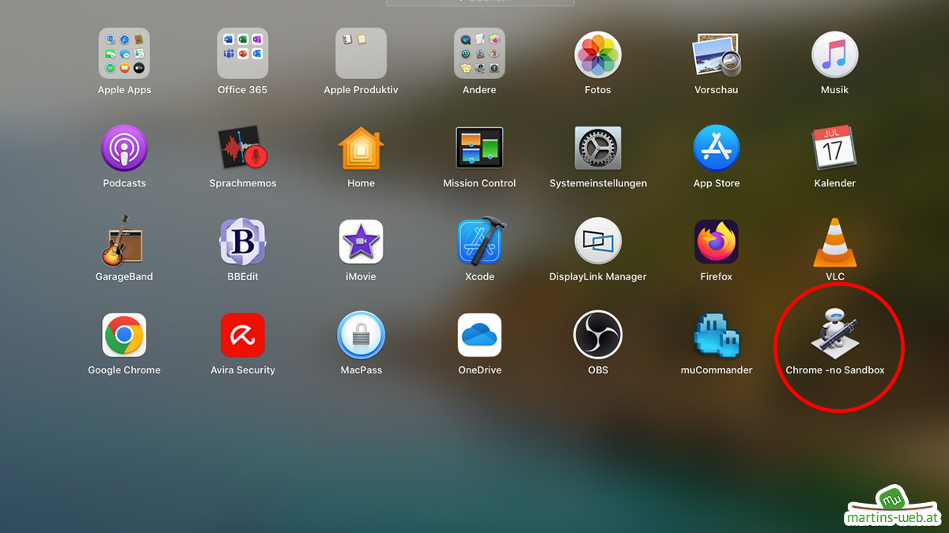Launch OBS
Image resolution: width=949 pixels, height=533 pixels.
[x=598, y=335]
